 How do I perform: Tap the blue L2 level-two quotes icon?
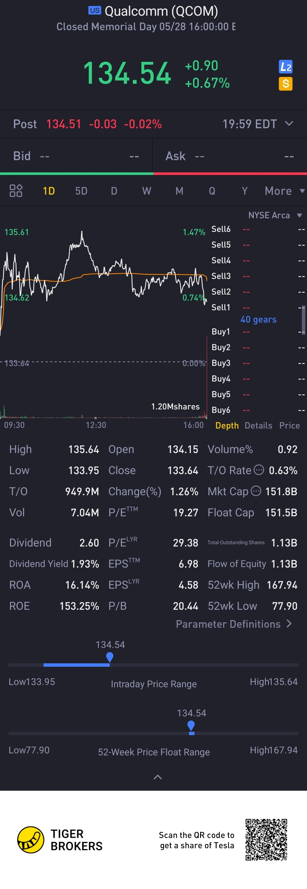[285, 67]
